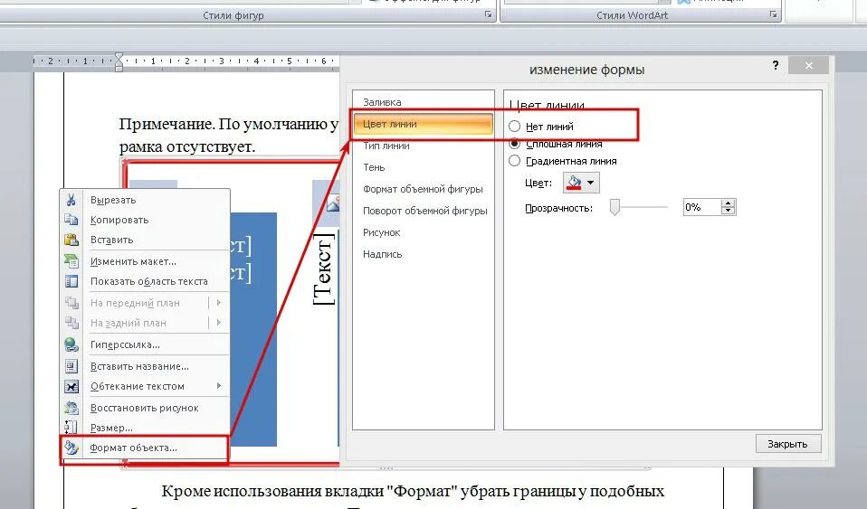The width and height of the screenshot is (867, 509).
Task: Select the Градиентная линия radio button
Action: coord(514,161)
